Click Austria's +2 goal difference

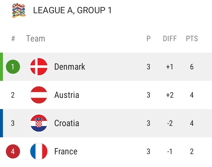tap(170, 95)
